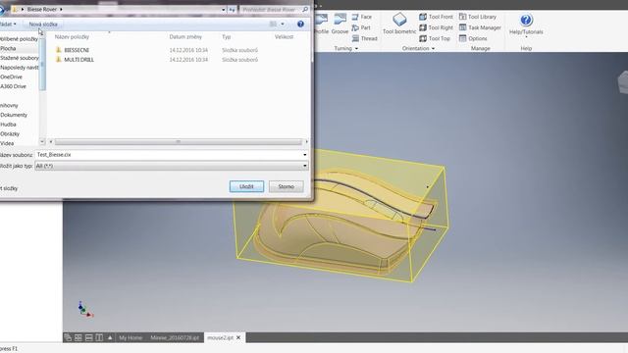Click the file name field with Test_Biesse.cix
This screenshot has width=628, height=353.
(x=172, y=155)
